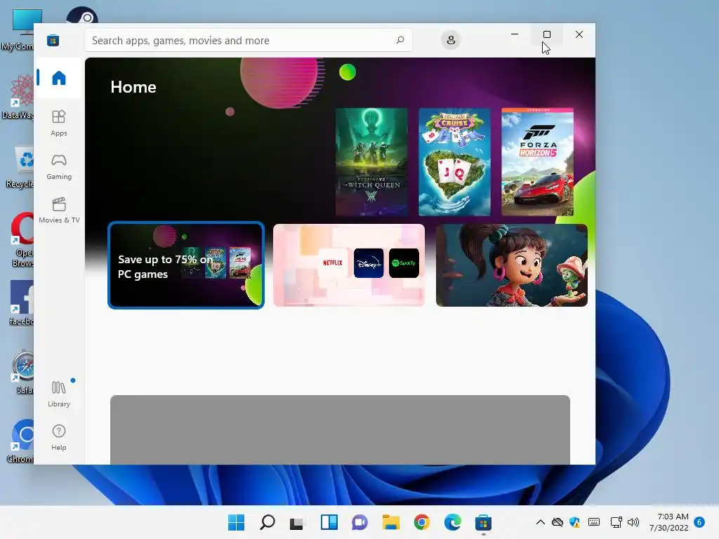Open Help in the Store sidebar
The image size is (719, 539).
coord(59,437)
